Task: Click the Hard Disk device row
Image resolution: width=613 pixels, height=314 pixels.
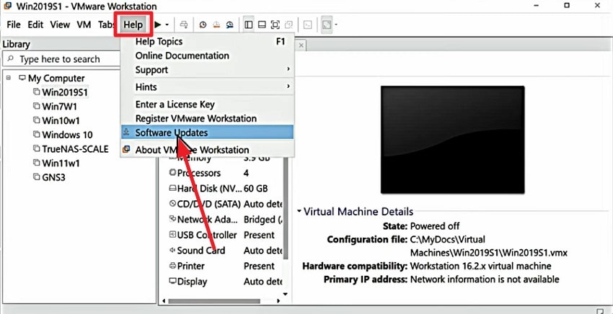Action: click(226, 189)
